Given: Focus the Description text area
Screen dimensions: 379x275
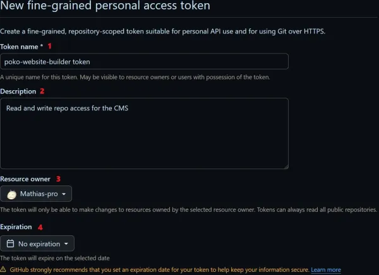Looking at the screenshot, I should (144, 133).
